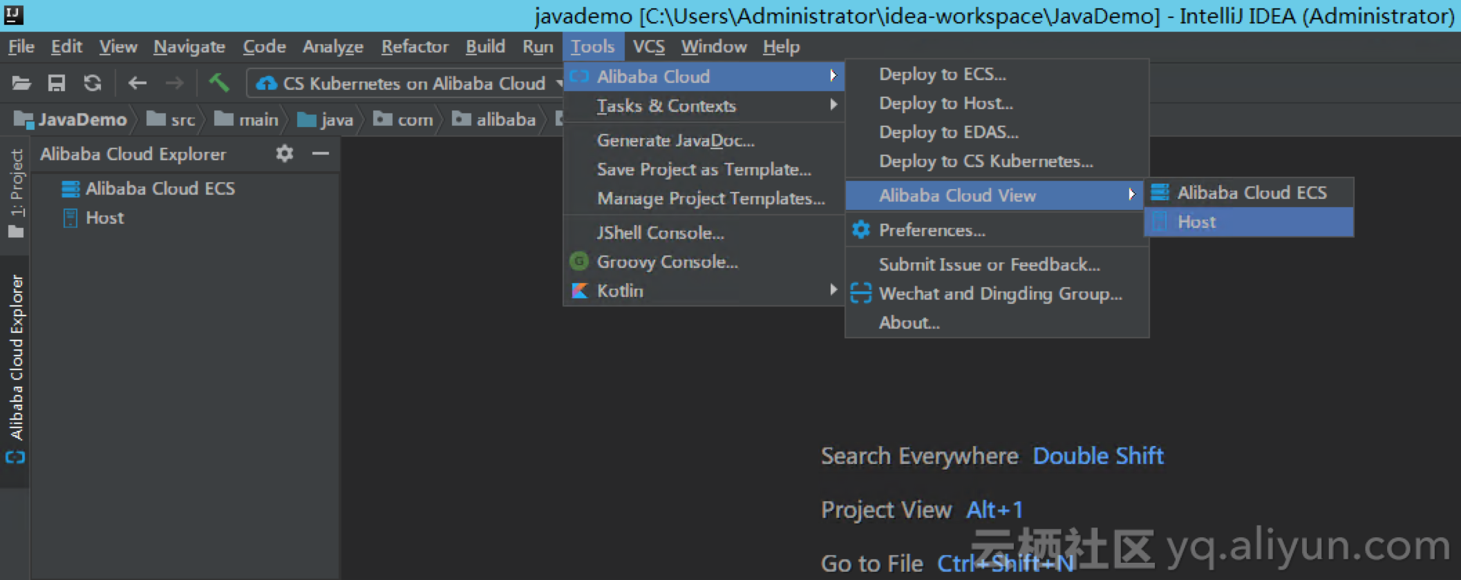Open the Refactor menu

point(415,47)
